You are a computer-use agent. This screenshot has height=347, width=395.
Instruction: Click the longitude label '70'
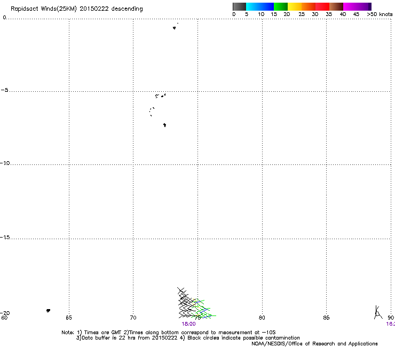pyautogui.click(x=133, y=318)
